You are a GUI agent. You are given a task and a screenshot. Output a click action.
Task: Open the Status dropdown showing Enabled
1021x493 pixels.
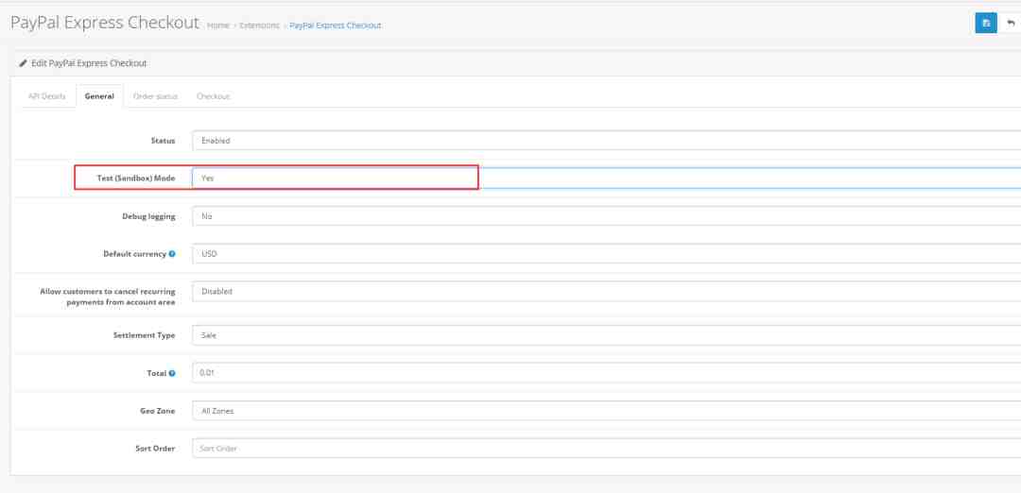[x=606, y=141]
